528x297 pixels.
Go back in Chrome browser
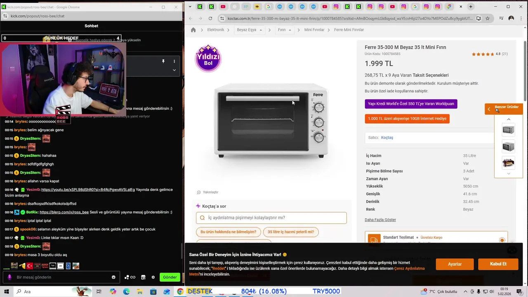coord(191,18)
